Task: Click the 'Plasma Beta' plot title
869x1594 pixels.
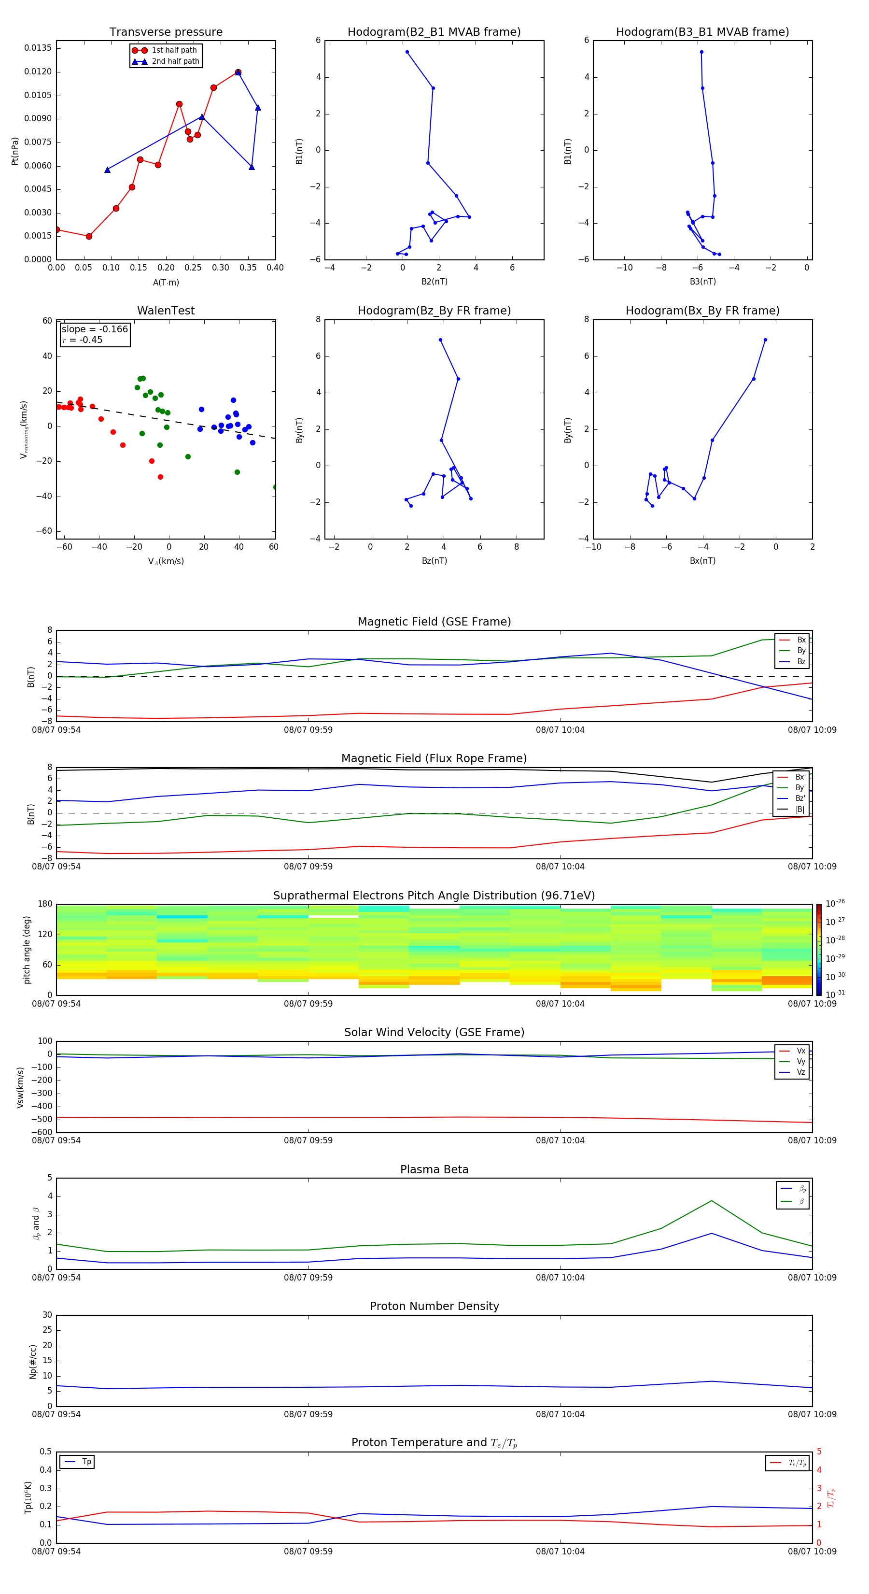Action: (434, 1170)
